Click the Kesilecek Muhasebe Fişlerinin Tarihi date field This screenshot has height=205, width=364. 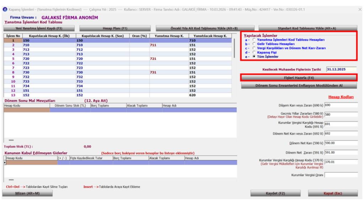pos(341,69)
